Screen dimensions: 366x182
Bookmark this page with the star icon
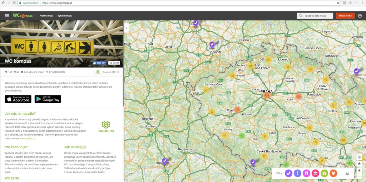[338, 3]
